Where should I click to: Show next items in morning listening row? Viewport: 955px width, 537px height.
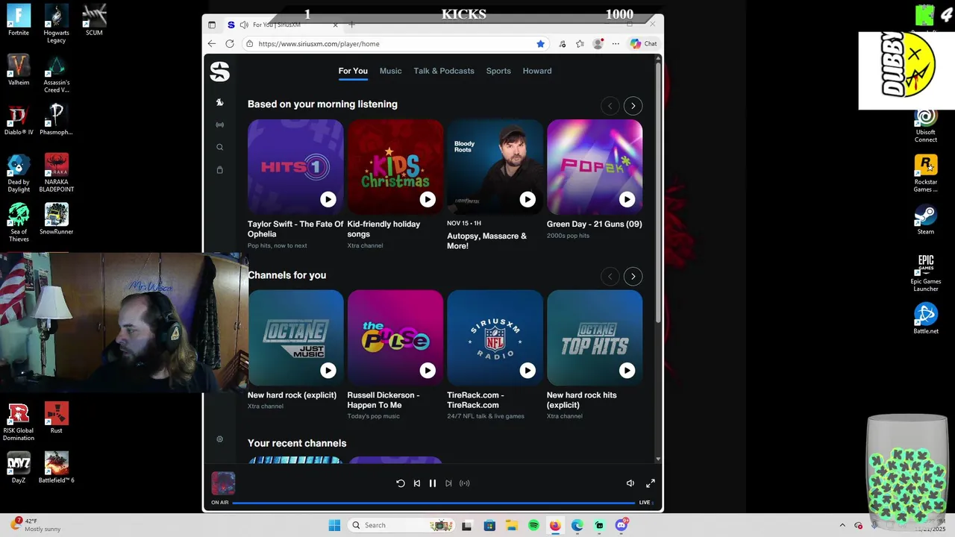633,106
